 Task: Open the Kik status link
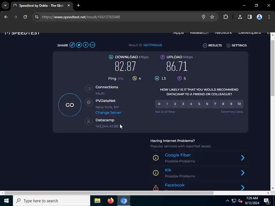coord(168,170)
